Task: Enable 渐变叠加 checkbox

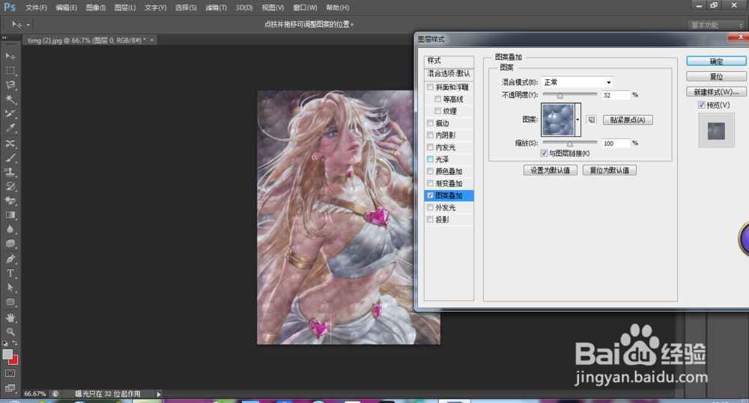Action: point(431,183)
